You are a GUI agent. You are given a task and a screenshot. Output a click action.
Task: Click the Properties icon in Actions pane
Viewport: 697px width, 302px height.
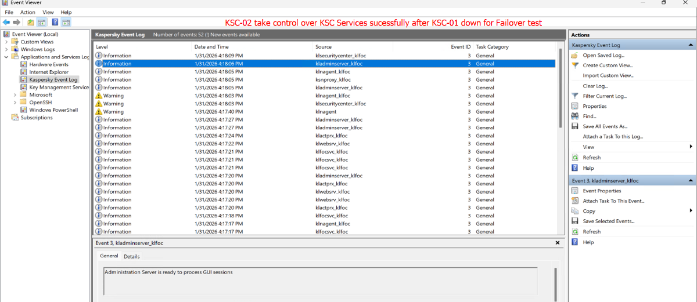pyautogui.click(x=574, y=106)
